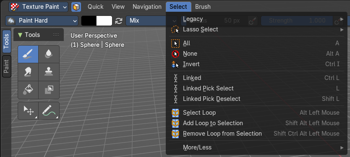Select the Soften tool
Image resolution: width=350 pixels, height=157 pixels.
(x=49, y=54)
